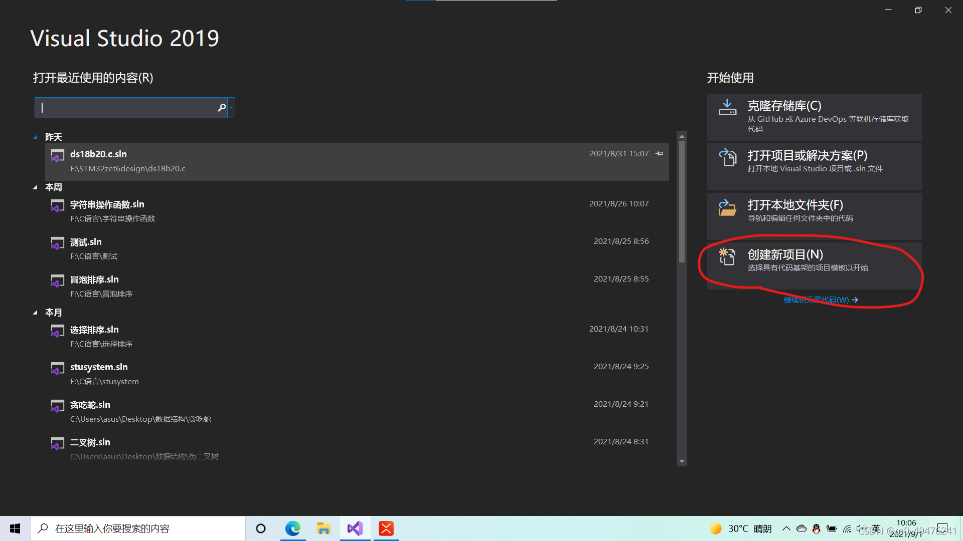Click the create new project icon
The image size is (963, 541).
[x=727, y=256]
